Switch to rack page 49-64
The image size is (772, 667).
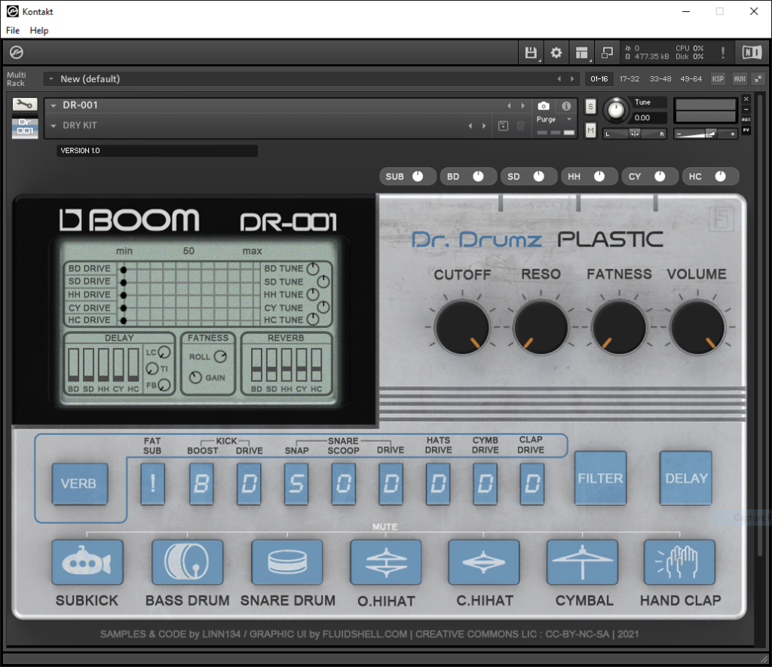(x=691, y=79)
